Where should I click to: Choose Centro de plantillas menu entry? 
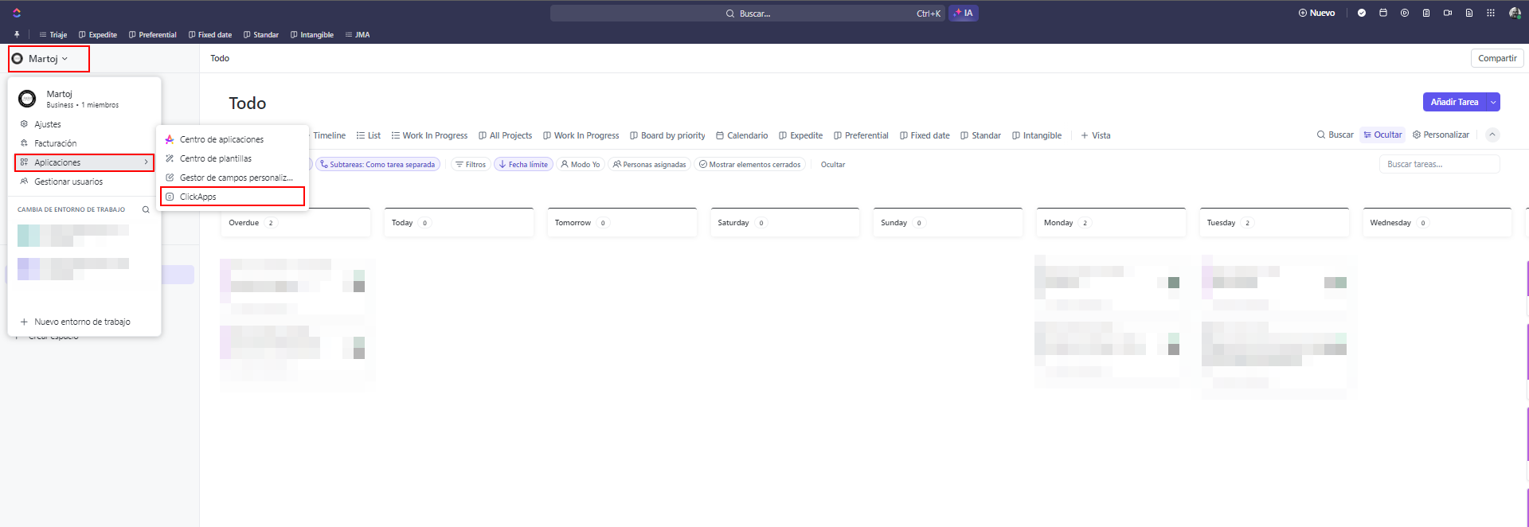tap(215, 158)
